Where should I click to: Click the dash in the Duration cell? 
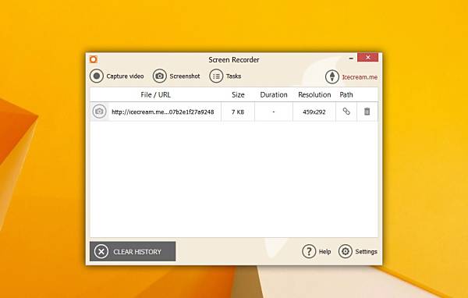pos(274,112)
